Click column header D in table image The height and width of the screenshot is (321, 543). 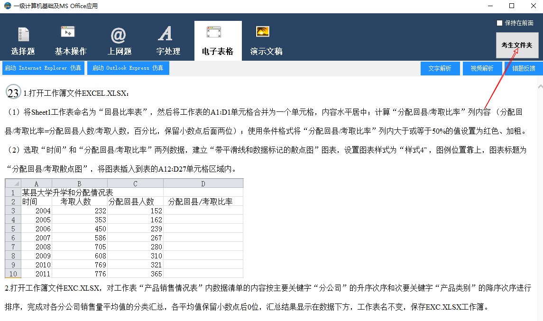[x=203, y=183]
